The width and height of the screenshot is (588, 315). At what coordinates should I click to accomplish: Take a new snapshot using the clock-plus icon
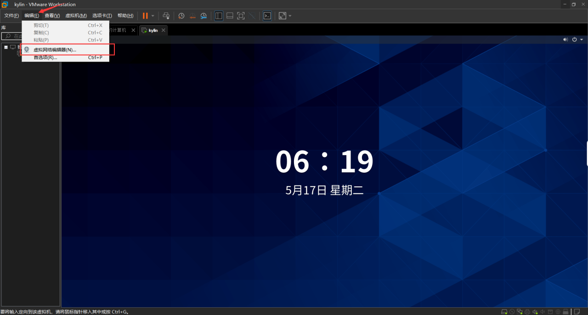(181, 16)
